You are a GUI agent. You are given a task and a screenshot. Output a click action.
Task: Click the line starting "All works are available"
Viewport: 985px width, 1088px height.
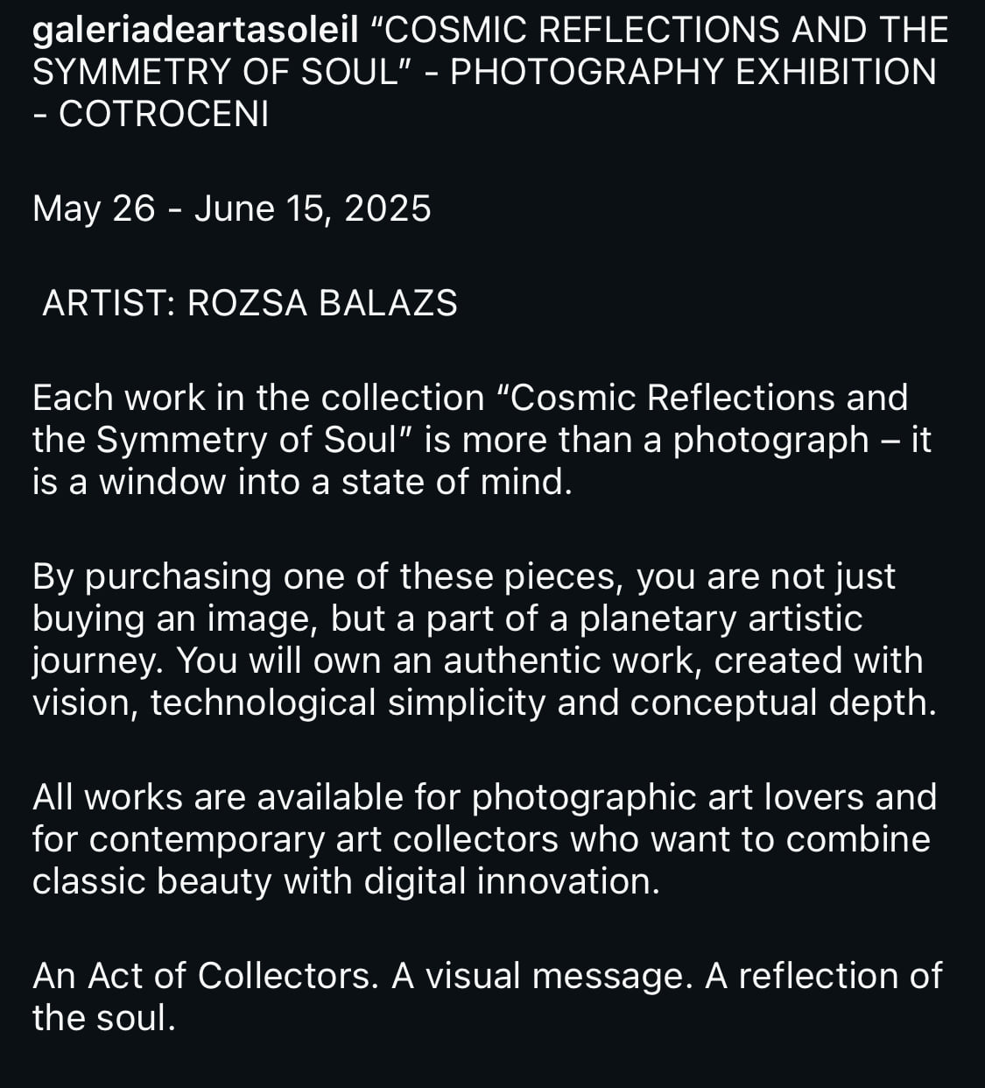click(x=245, y=797)
